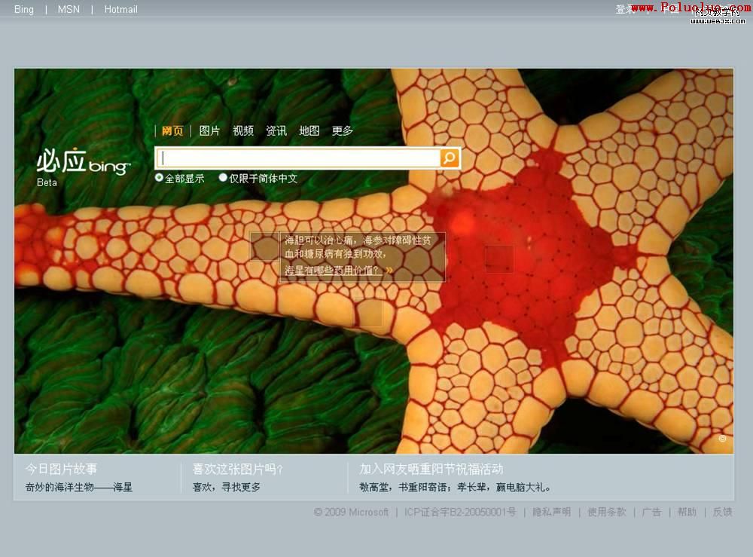
Task: Select the 全部显示 radio button
Action: point(159,178)
